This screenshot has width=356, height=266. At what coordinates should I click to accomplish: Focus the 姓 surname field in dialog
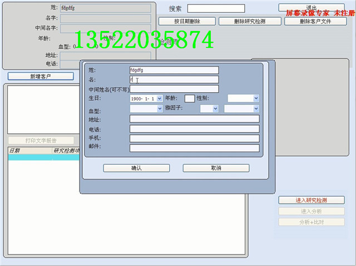[174, 71]
